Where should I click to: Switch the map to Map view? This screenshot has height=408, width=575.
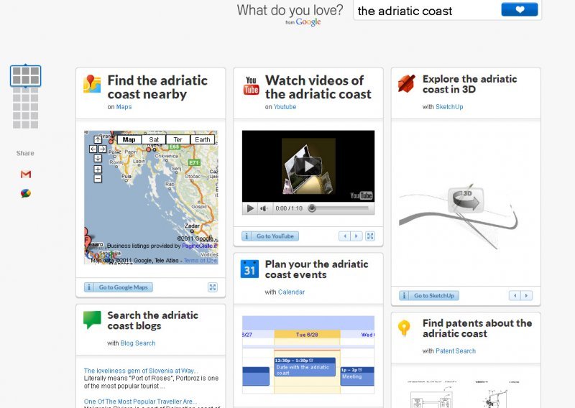click(129, 139)
